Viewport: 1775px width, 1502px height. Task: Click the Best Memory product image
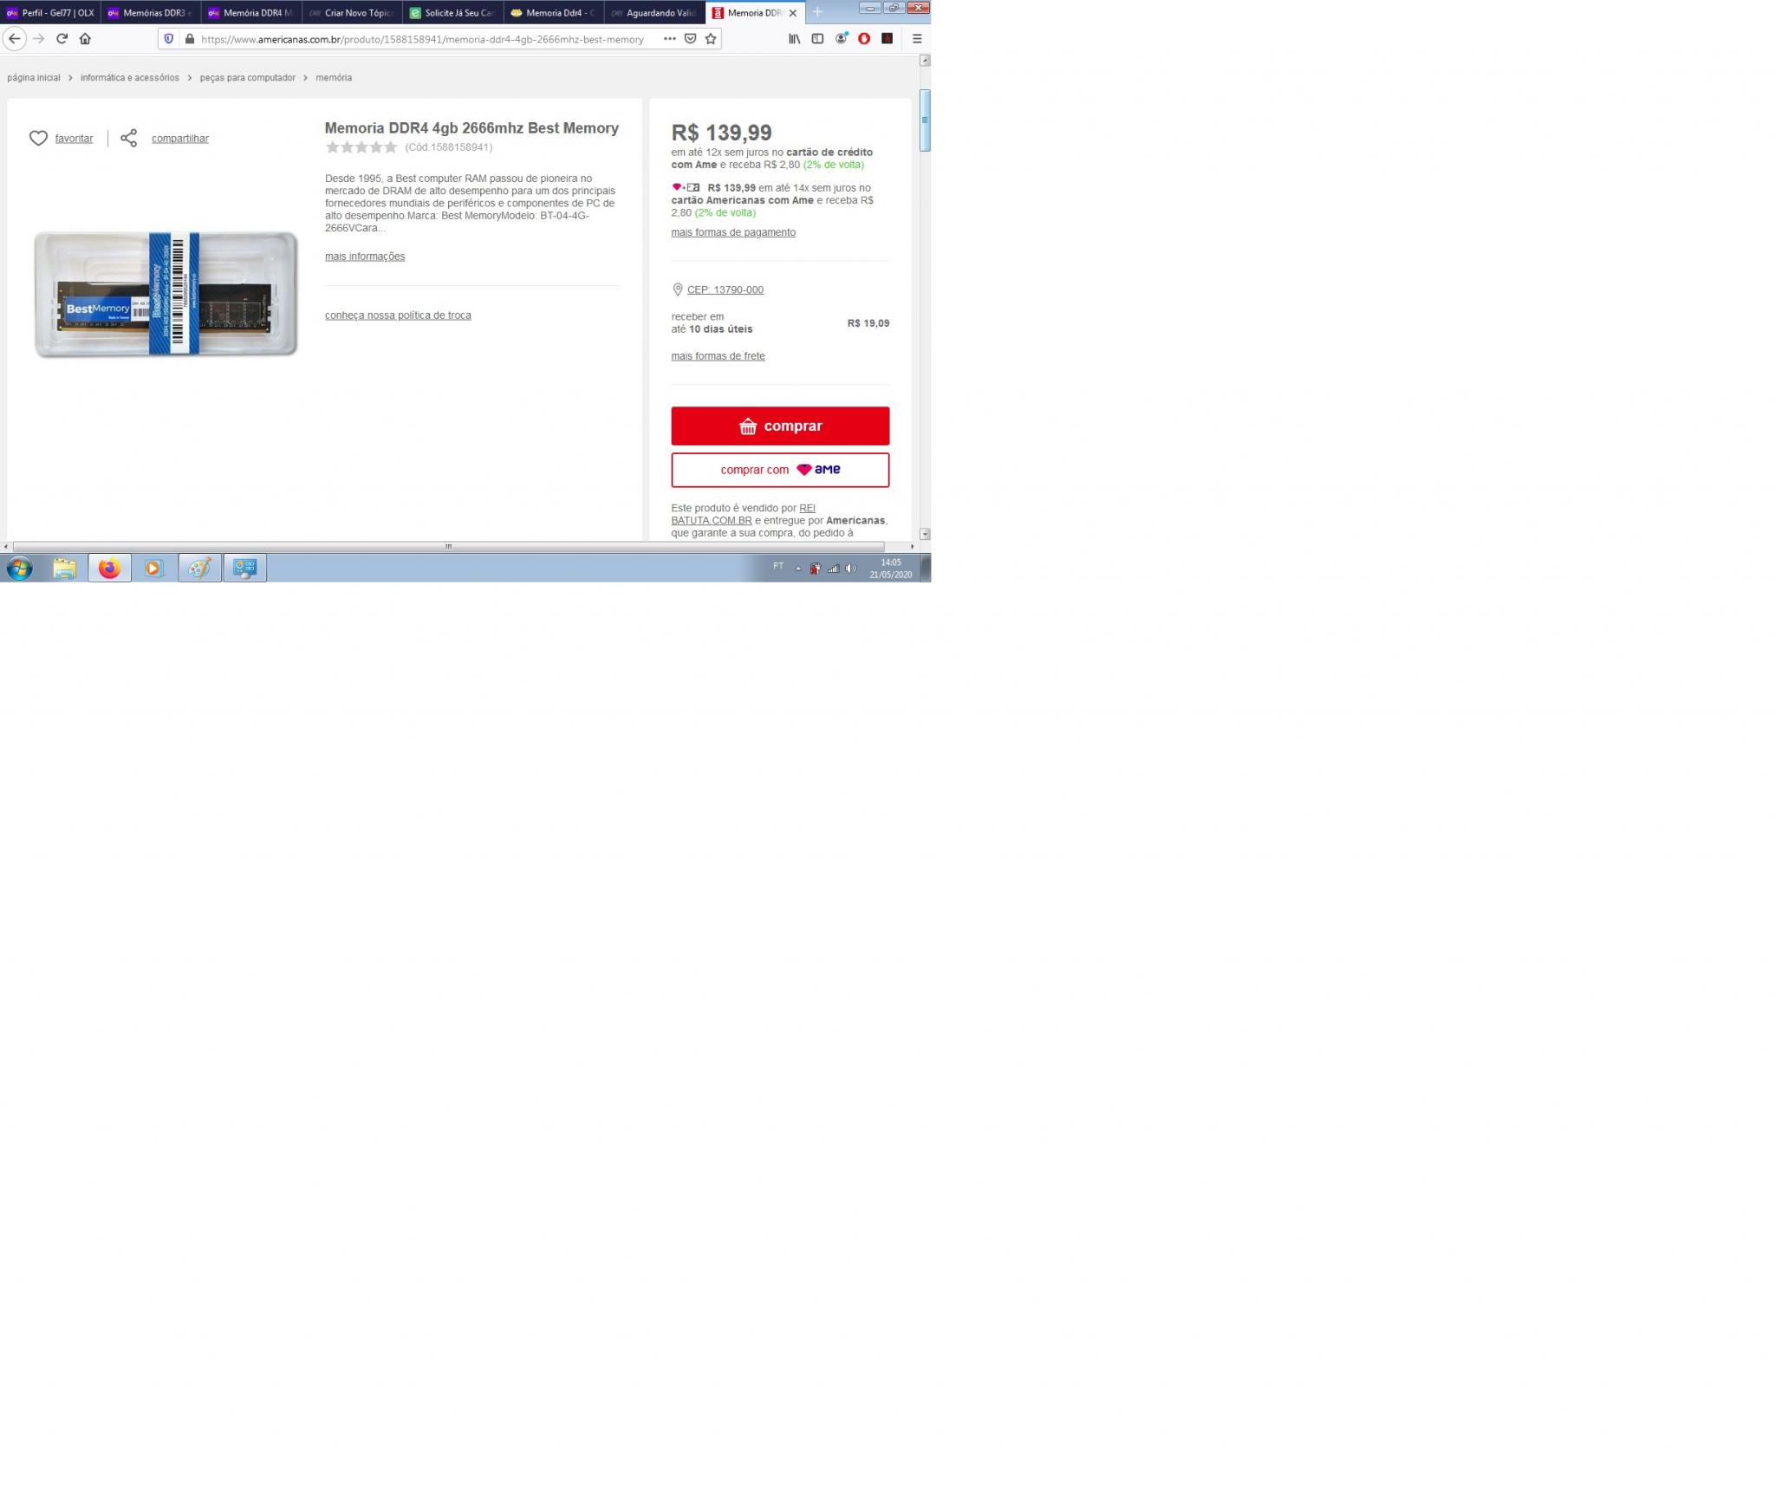[x=166, y=294]
